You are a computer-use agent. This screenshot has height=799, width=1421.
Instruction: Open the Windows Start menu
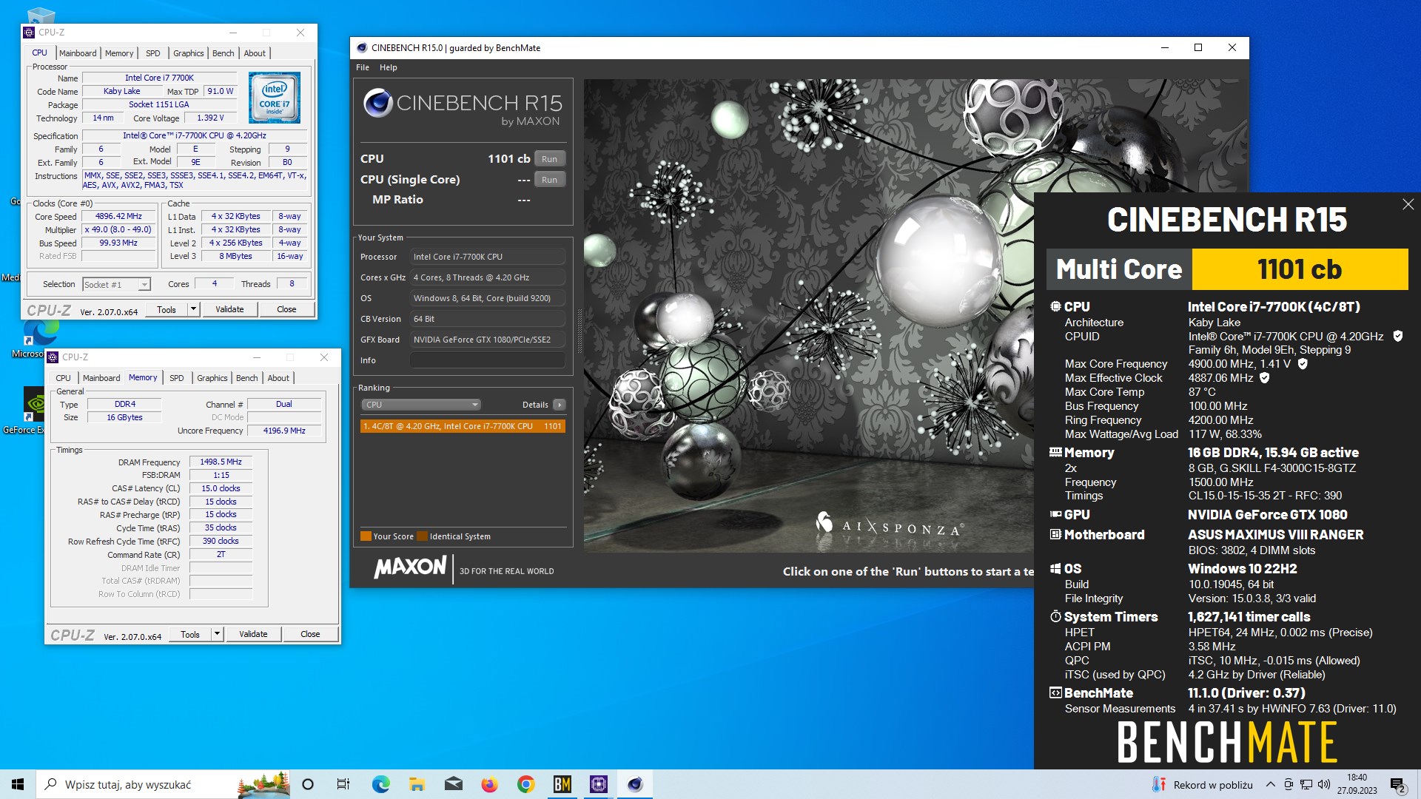[18, 784]
